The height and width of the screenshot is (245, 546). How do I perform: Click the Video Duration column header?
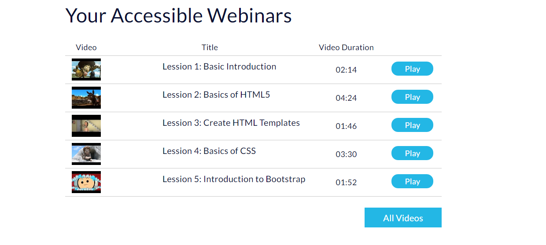[x=346, y=48]
